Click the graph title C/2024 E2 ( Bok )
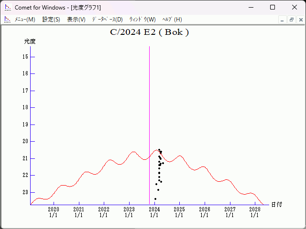Screen dimensions: 306x229 [149, 33]
